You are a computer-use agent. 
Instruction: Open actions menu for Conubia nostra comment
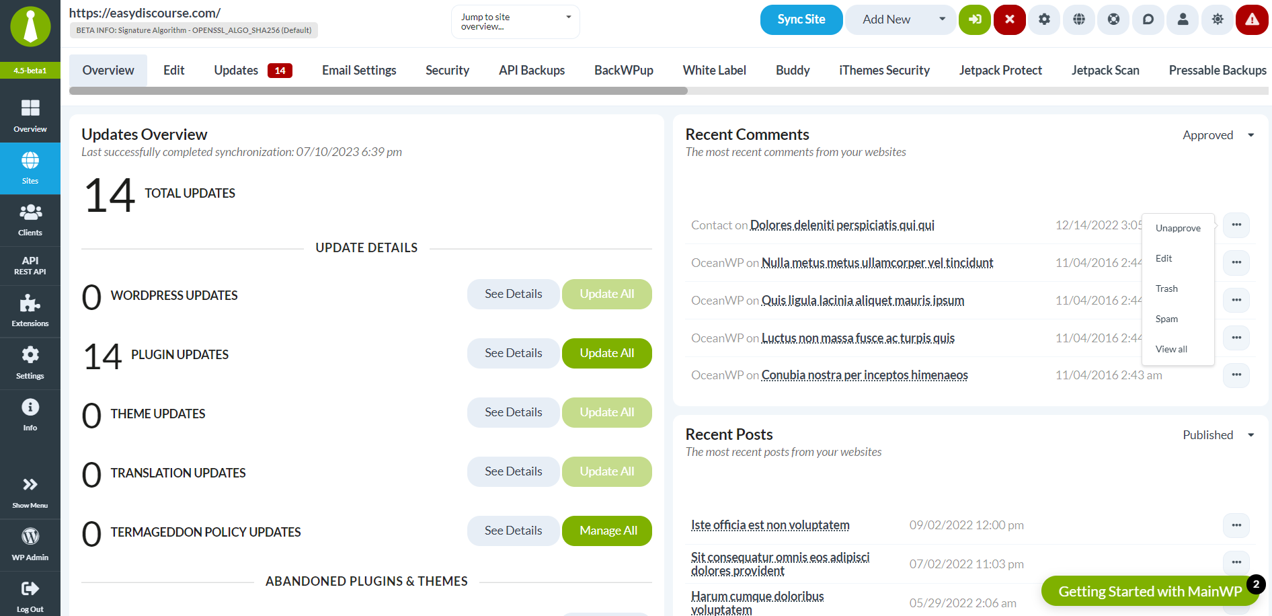(x=1236, y=375)
